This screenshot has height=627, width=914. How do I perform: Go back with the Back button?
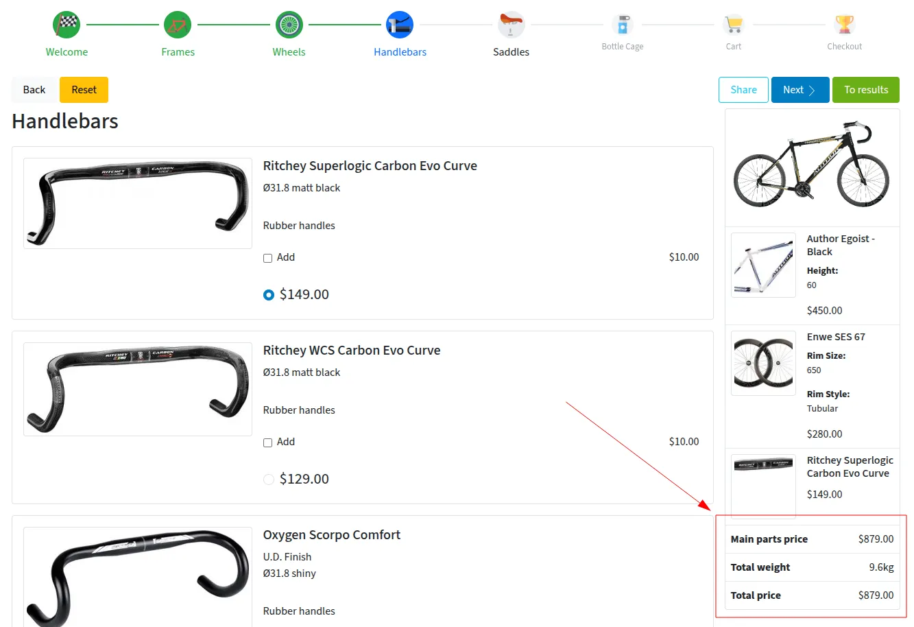click(x=34, y=90)
